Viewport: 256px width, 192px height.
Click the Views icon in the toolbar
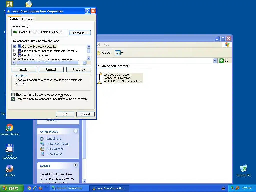118,53
